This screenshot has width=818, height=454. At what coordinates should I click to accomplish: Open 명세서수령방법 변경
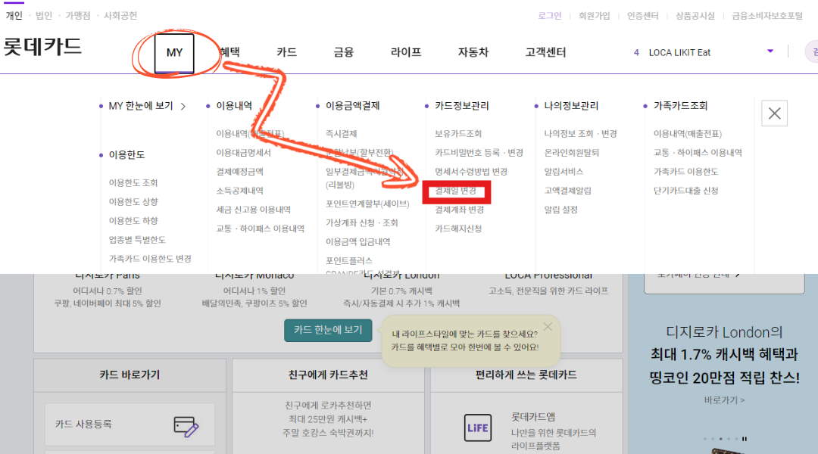coord(471,172)
